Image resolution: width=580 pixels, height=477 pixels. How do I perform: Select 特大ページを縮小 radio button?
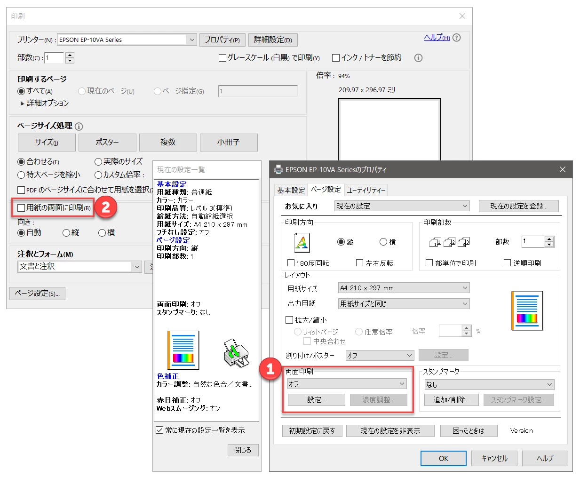[21, 175]
